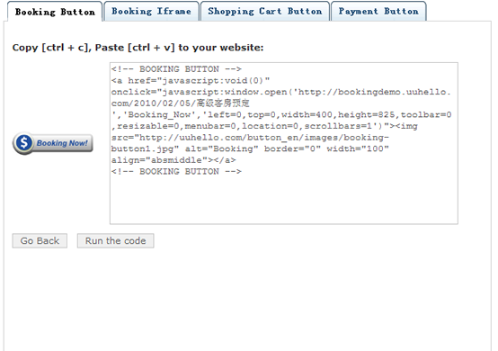The width and height of the screenshot is (498, 351).
Task: Select the Payment Button tab
Action: click(378, 12)
